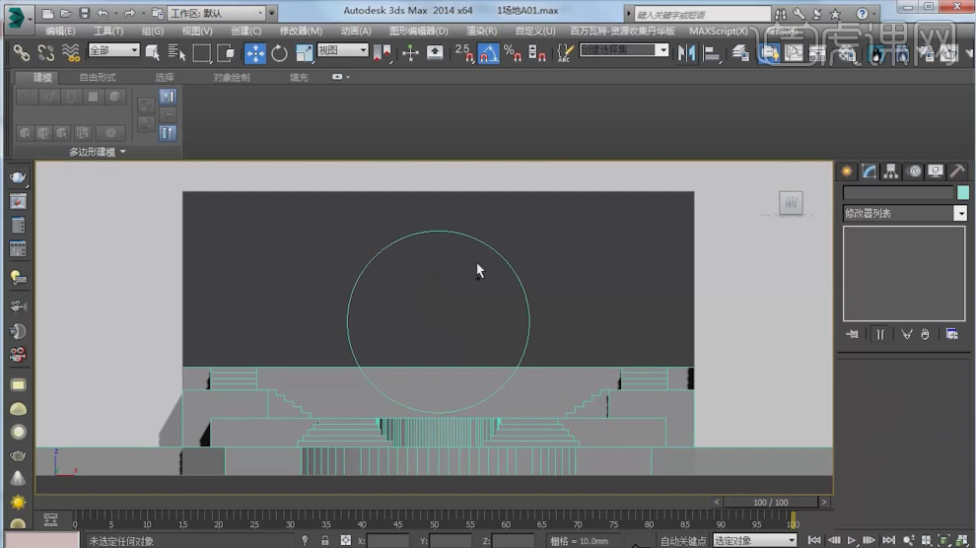This screenshot has width=976, height=548.
Task: Click the object color swatch
Action: [962, 193]
